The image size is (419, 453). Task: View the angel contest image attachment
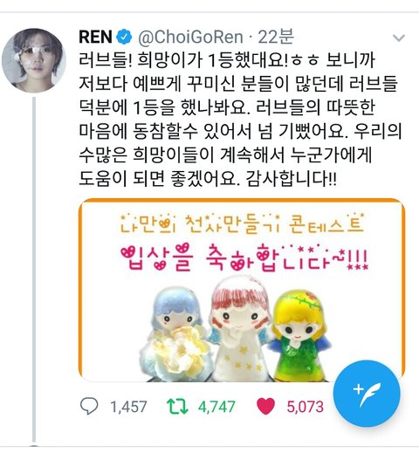242,290
